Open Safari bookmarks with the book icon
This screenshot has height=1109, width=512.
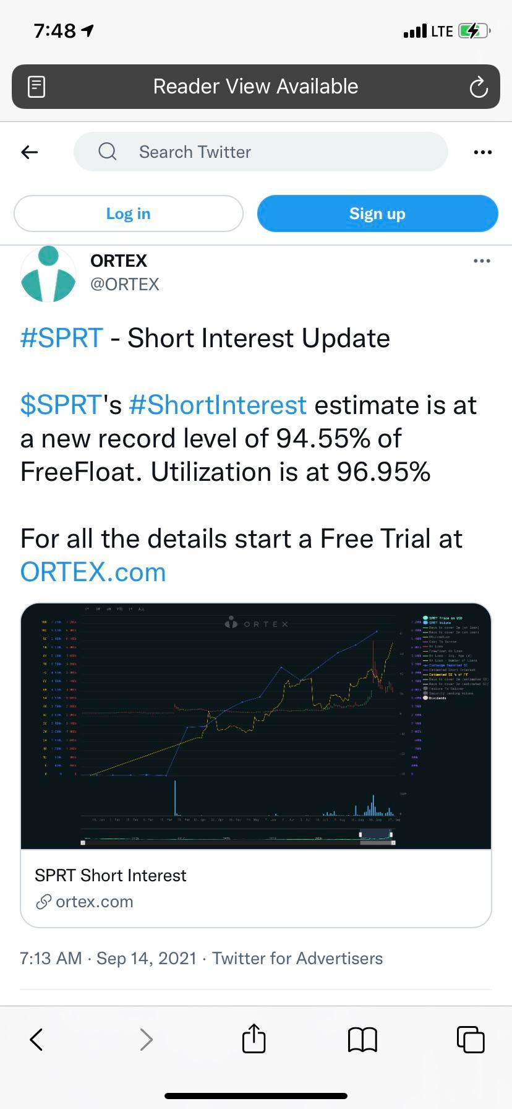pyautogui.click(x=362, y=1040)
